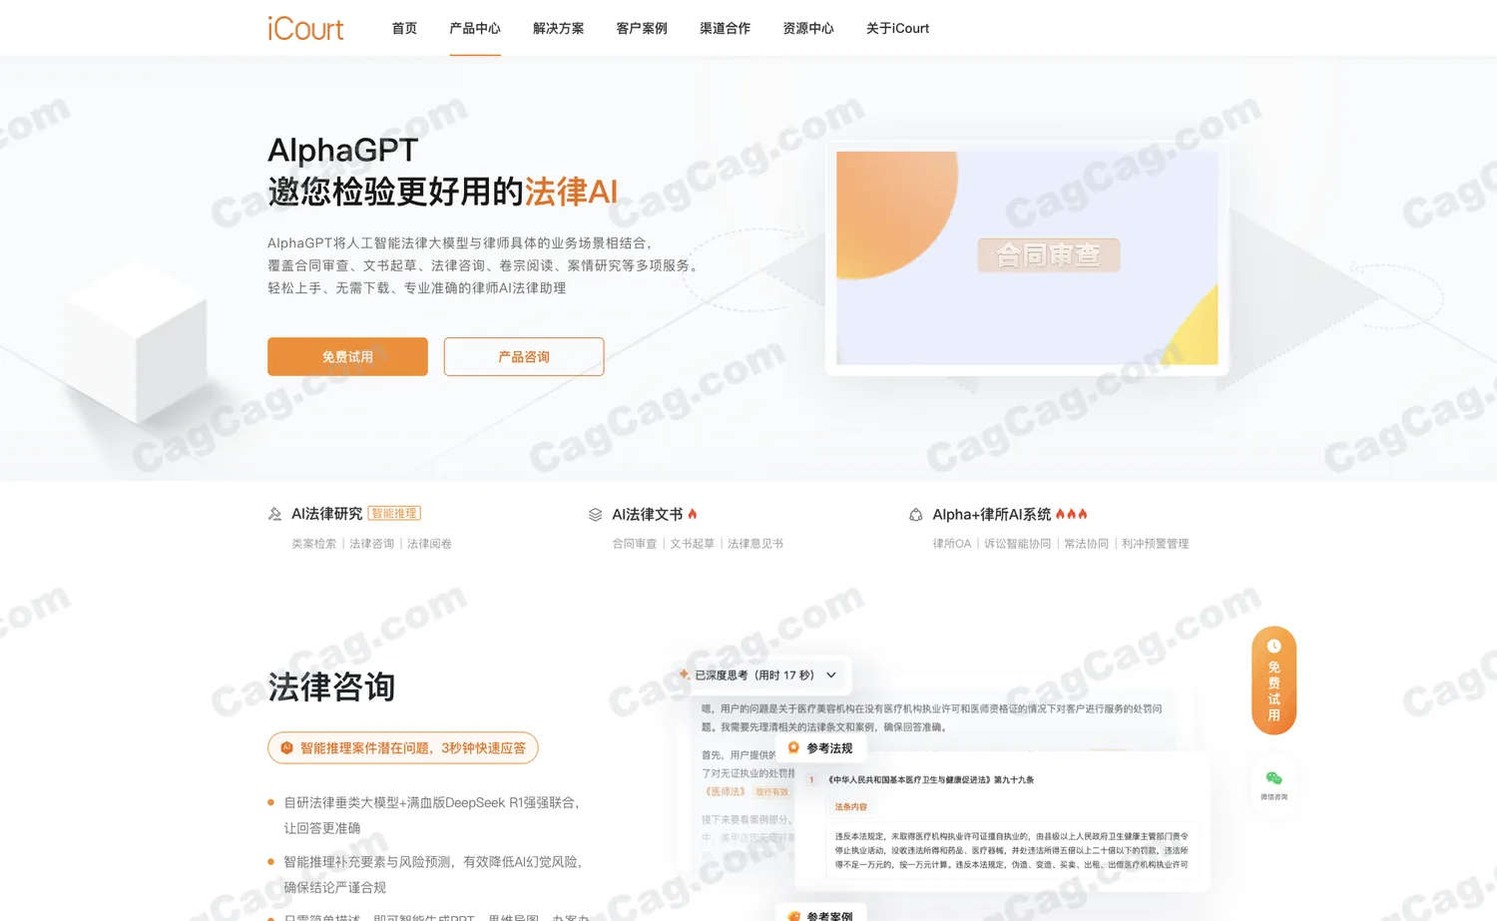The image size is (1497, 921).
Task: Click the 产品咨询 outlined button
Action: (x=524, y=356)
